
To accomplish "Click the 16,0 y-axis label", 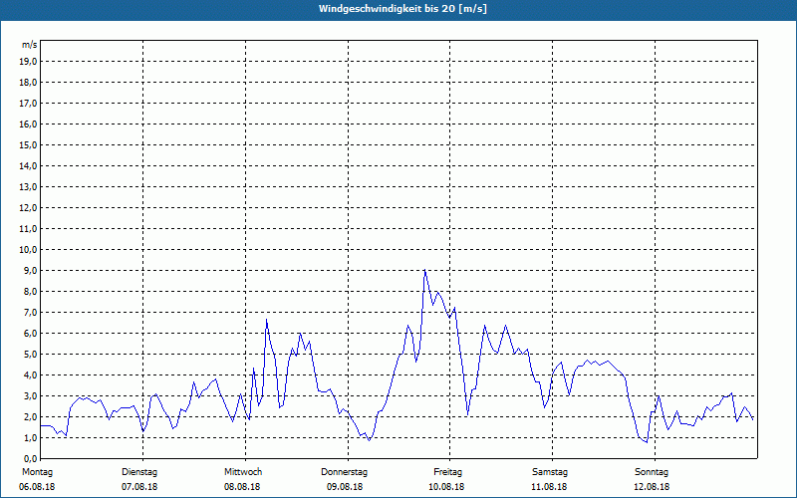I will pos(28,124).
